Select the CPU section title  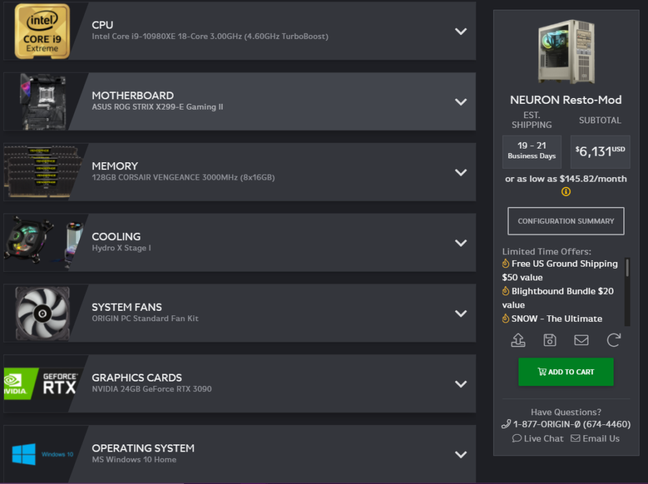coord(102,25)
